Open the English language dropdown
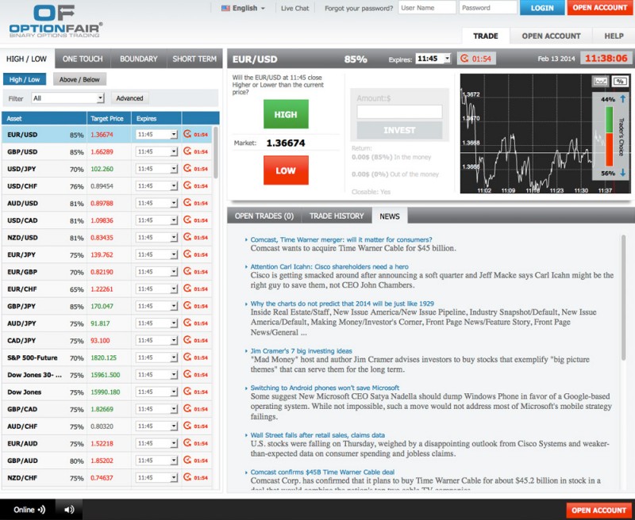 click(x=244, y=8)
